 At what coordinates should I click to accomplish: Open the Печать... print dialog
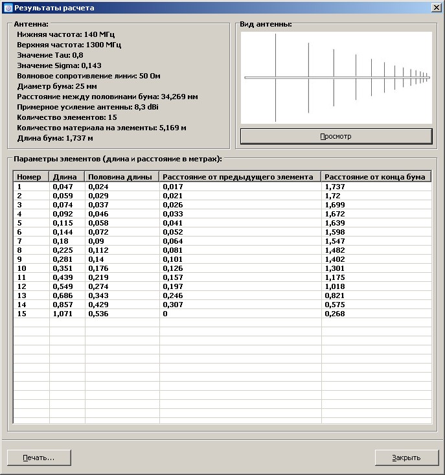[x=39, y=458]
